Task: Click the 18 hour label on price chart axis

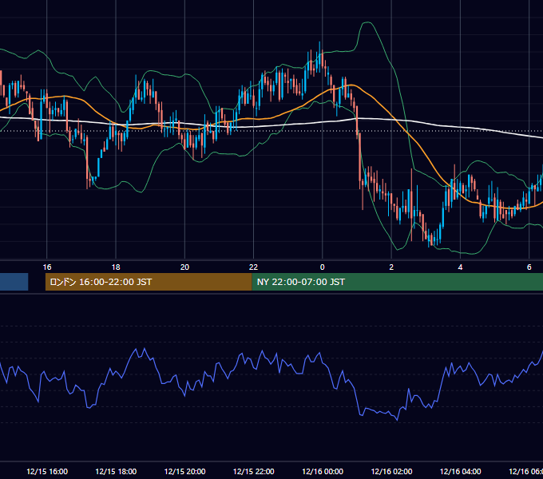Action: tap(116, 267)
